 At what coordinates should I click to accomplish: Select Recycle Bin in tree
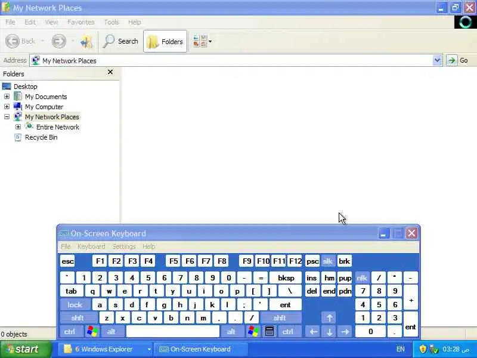pos(41,137)
